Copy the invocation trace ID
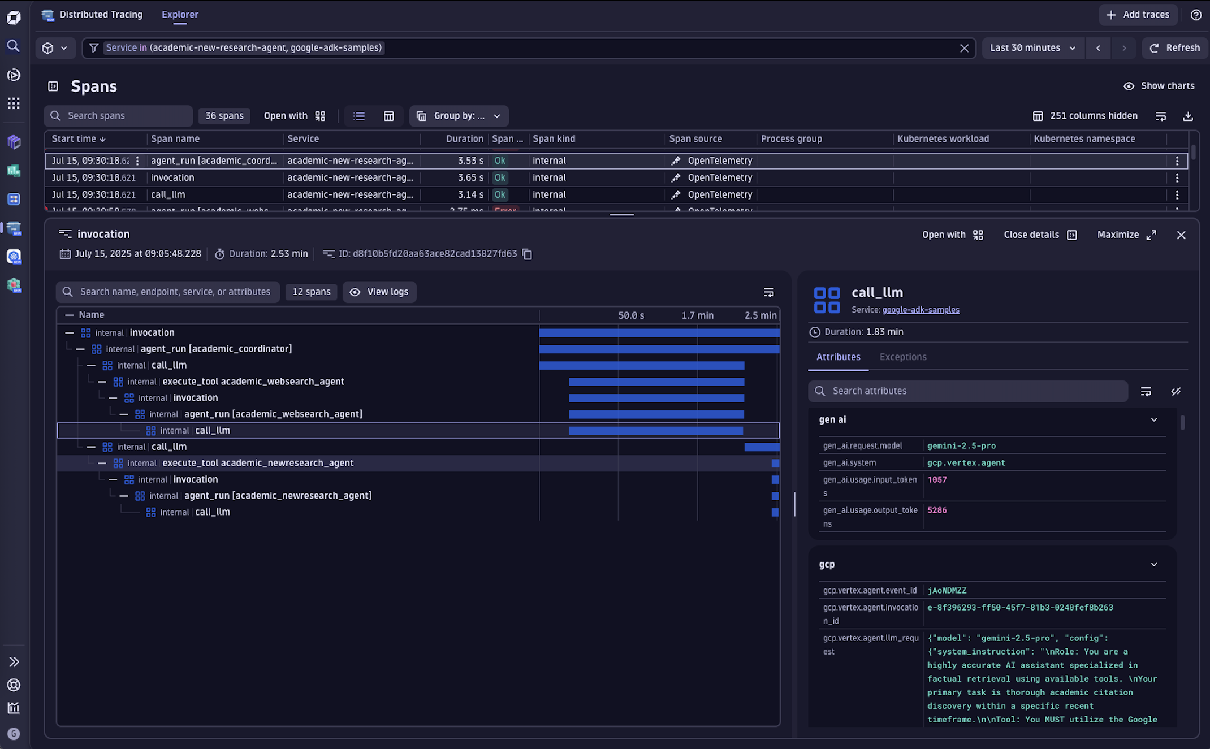1210x749 pixels. click(x=527, y=254)
